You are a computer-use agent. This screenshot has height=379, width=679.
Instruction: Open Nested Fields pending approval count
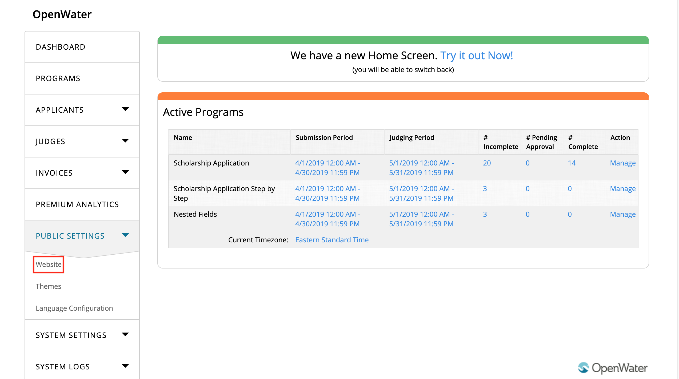(528, 214)
